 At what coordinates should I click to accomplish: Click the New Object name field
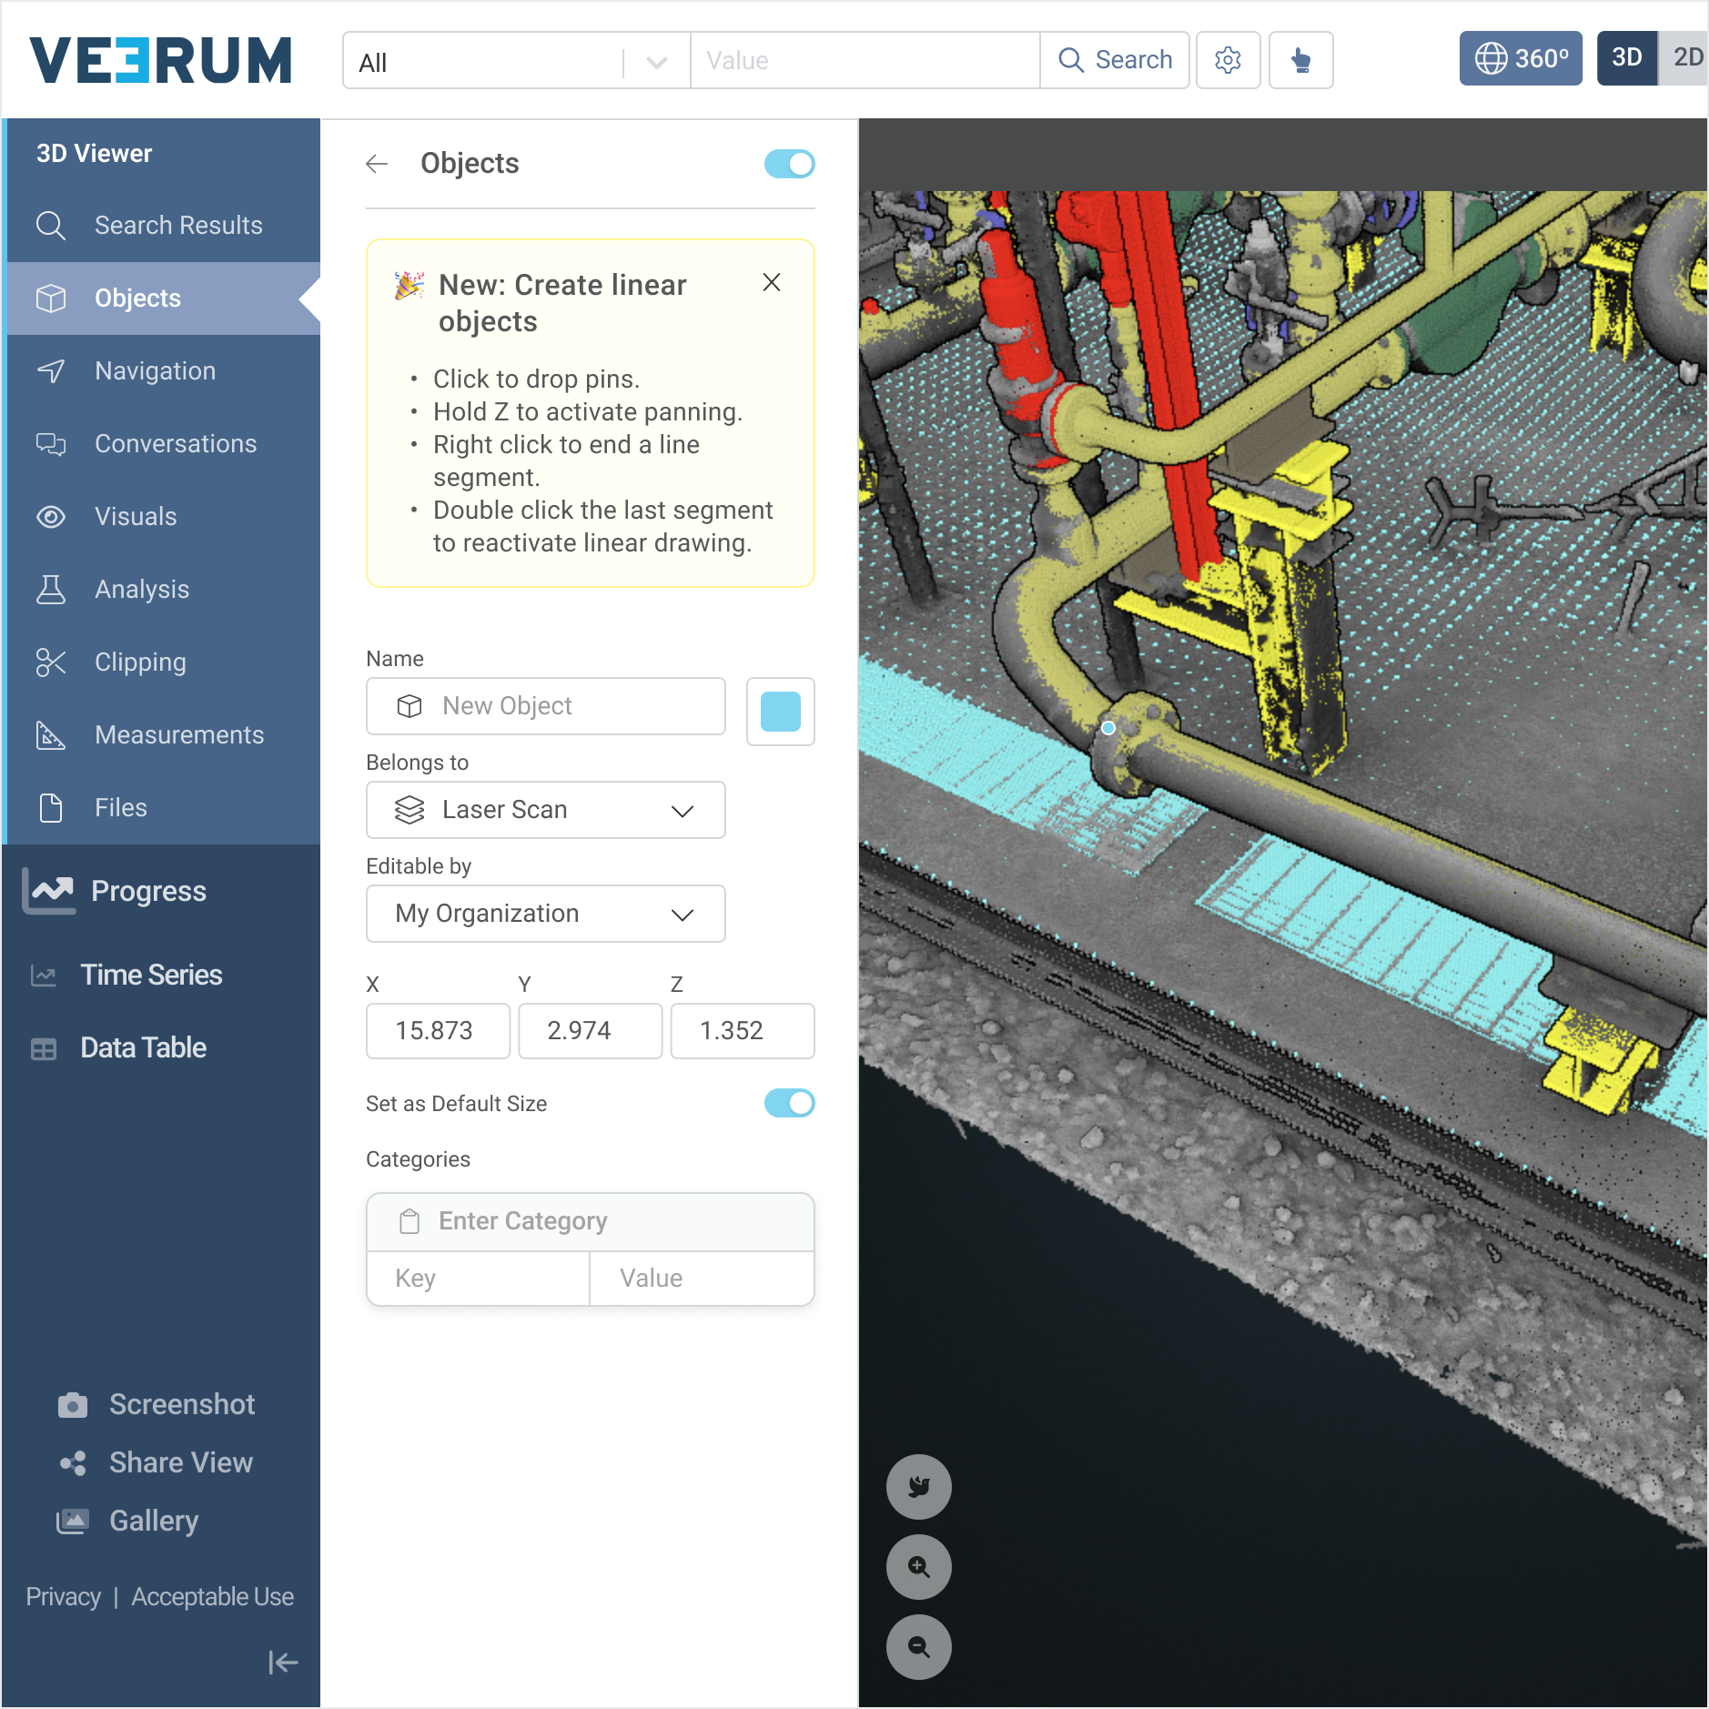[x=545, y=706]
